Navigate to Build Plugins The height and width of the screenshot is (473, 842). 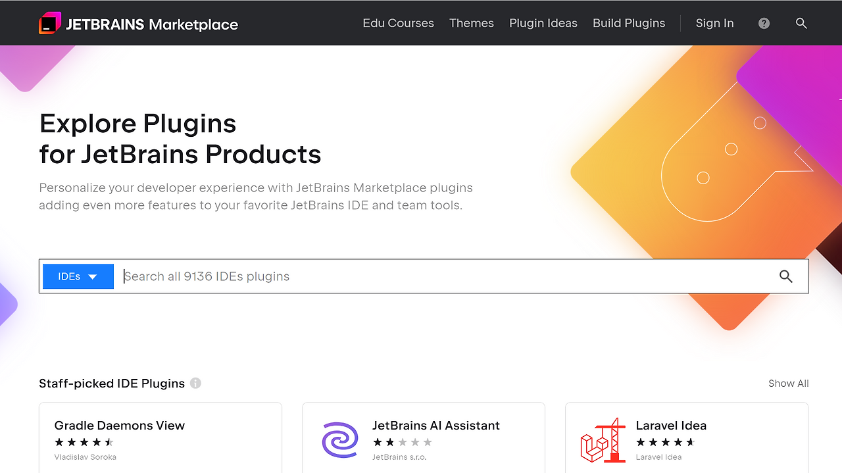[x=629, y=23]
